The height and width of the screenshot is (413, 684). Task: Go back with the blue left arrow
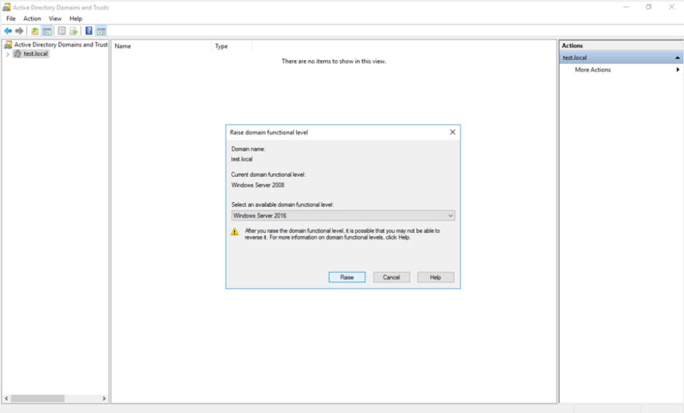click(8, 31)
